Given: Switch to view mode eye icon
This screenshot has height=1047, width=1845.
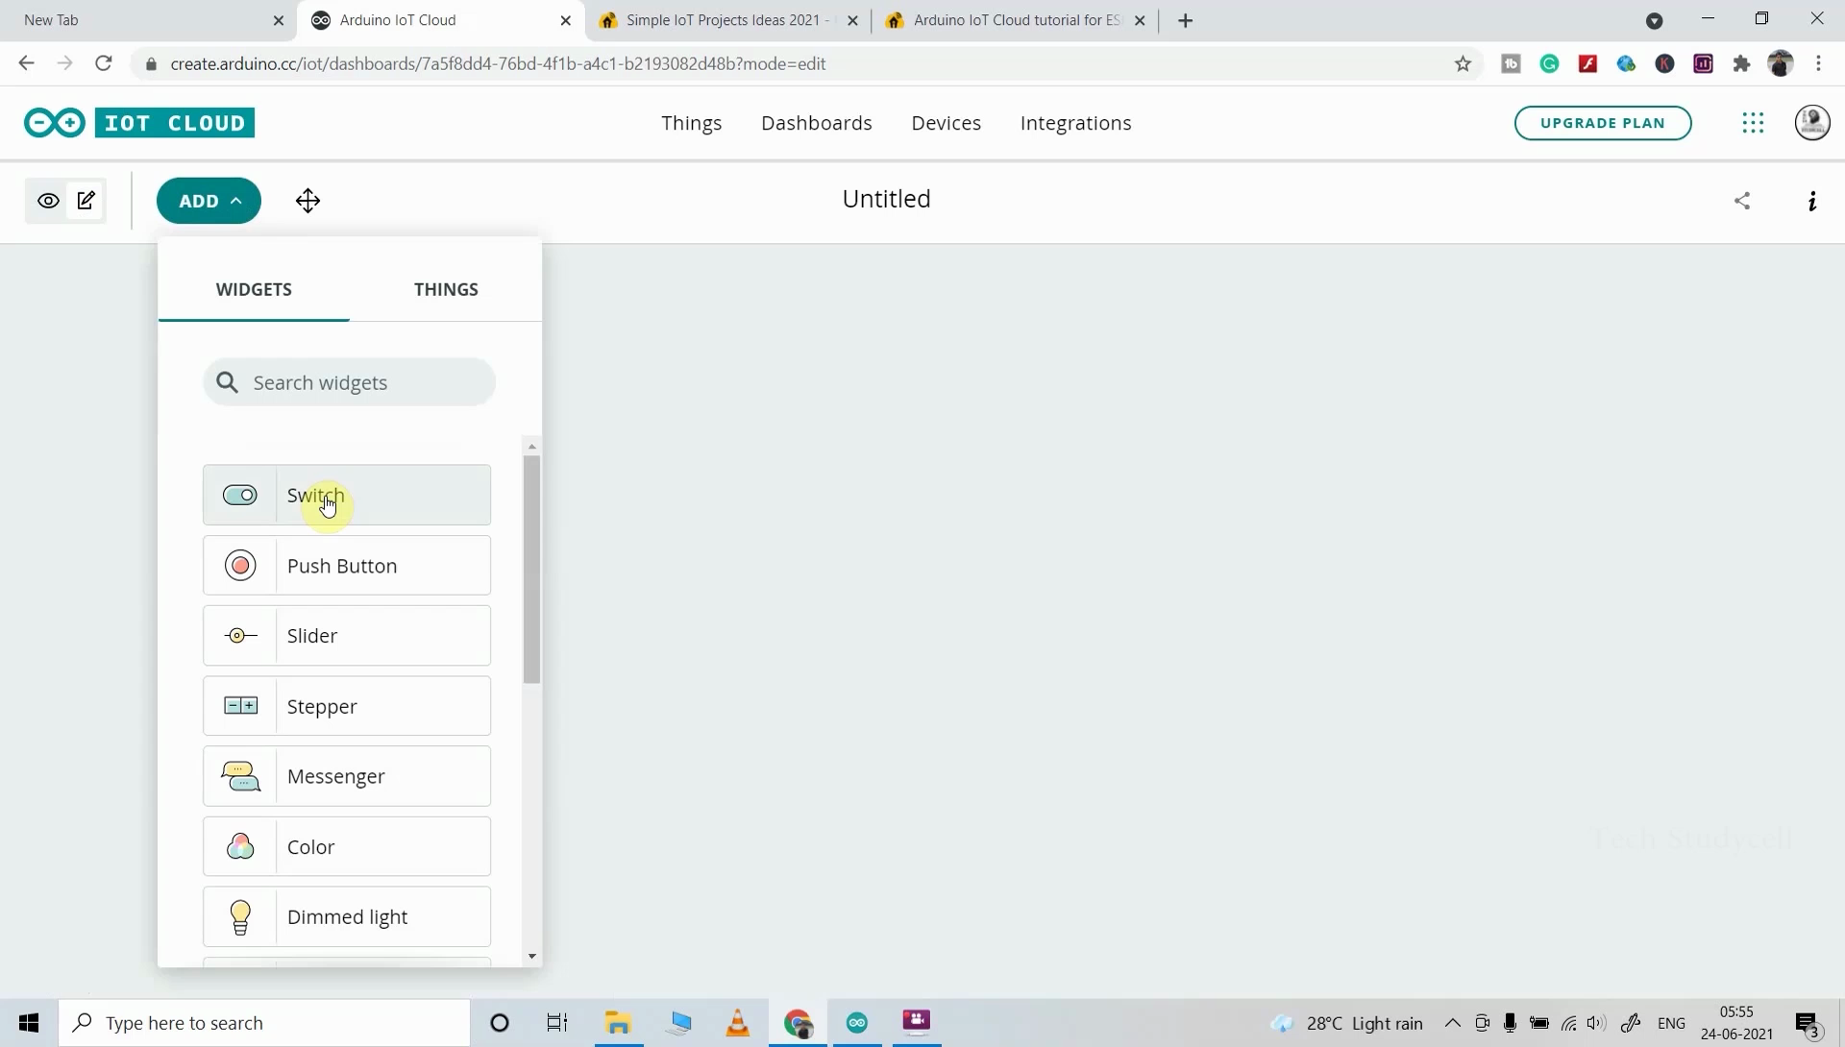Looking at the screenshot, I should point(48,201).
